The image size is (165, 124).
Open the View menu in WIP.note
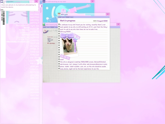[x=68, y=17]
